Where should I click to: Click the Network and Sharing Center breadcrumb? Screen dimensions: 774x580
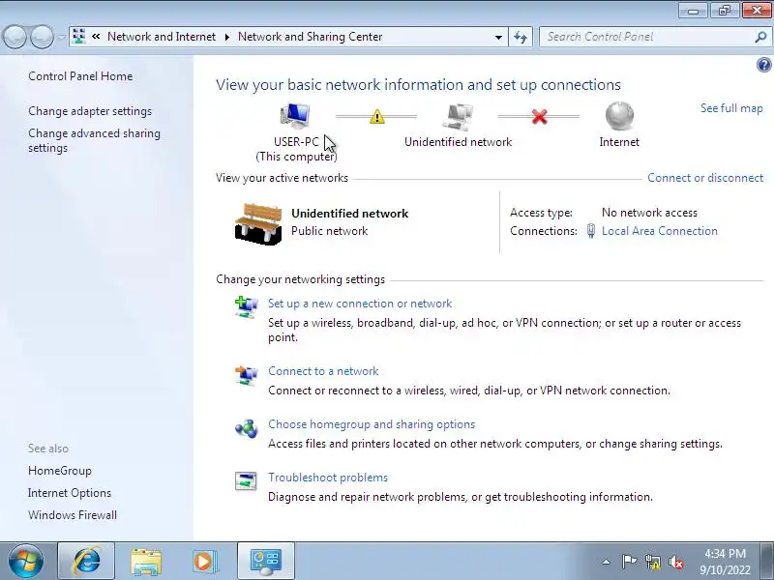click(x=310, y=37)
